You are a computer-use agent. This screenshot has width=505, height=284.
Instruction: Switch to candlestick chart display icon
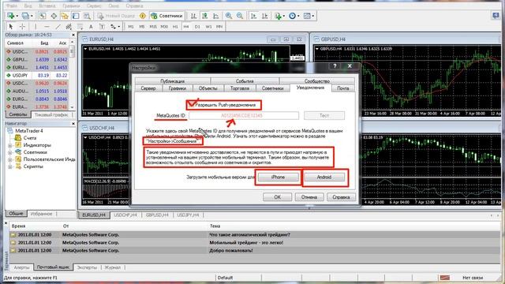[x=204, y=16]
